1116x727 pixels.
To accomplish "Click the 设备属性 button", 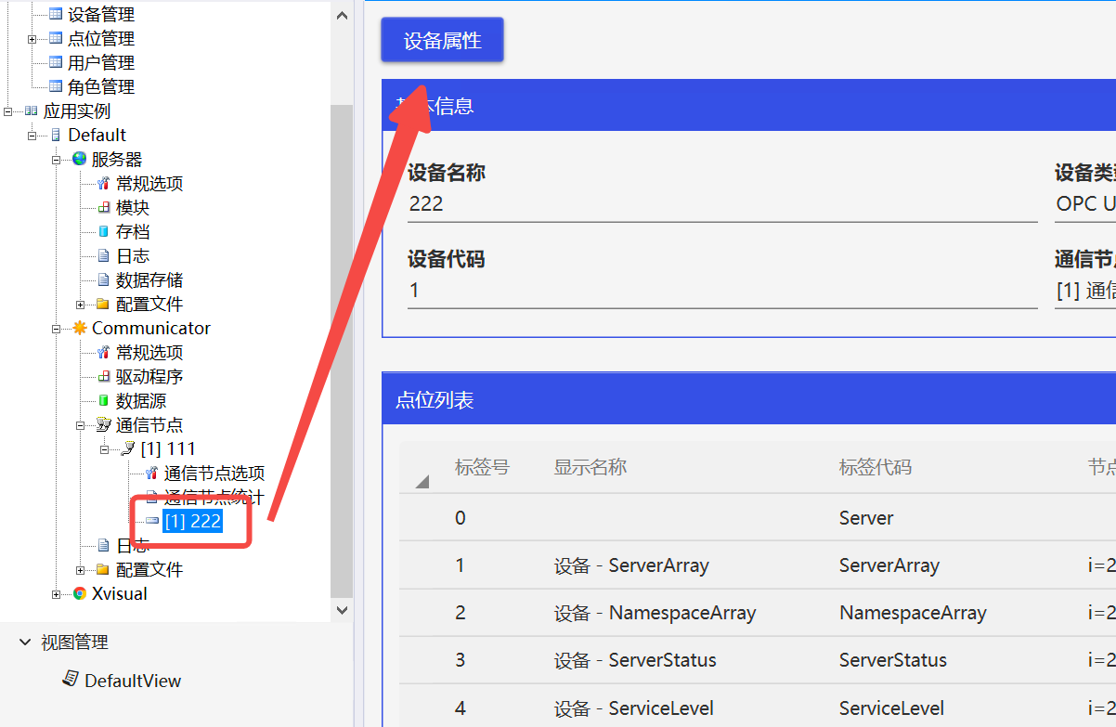I will [442, 40].
